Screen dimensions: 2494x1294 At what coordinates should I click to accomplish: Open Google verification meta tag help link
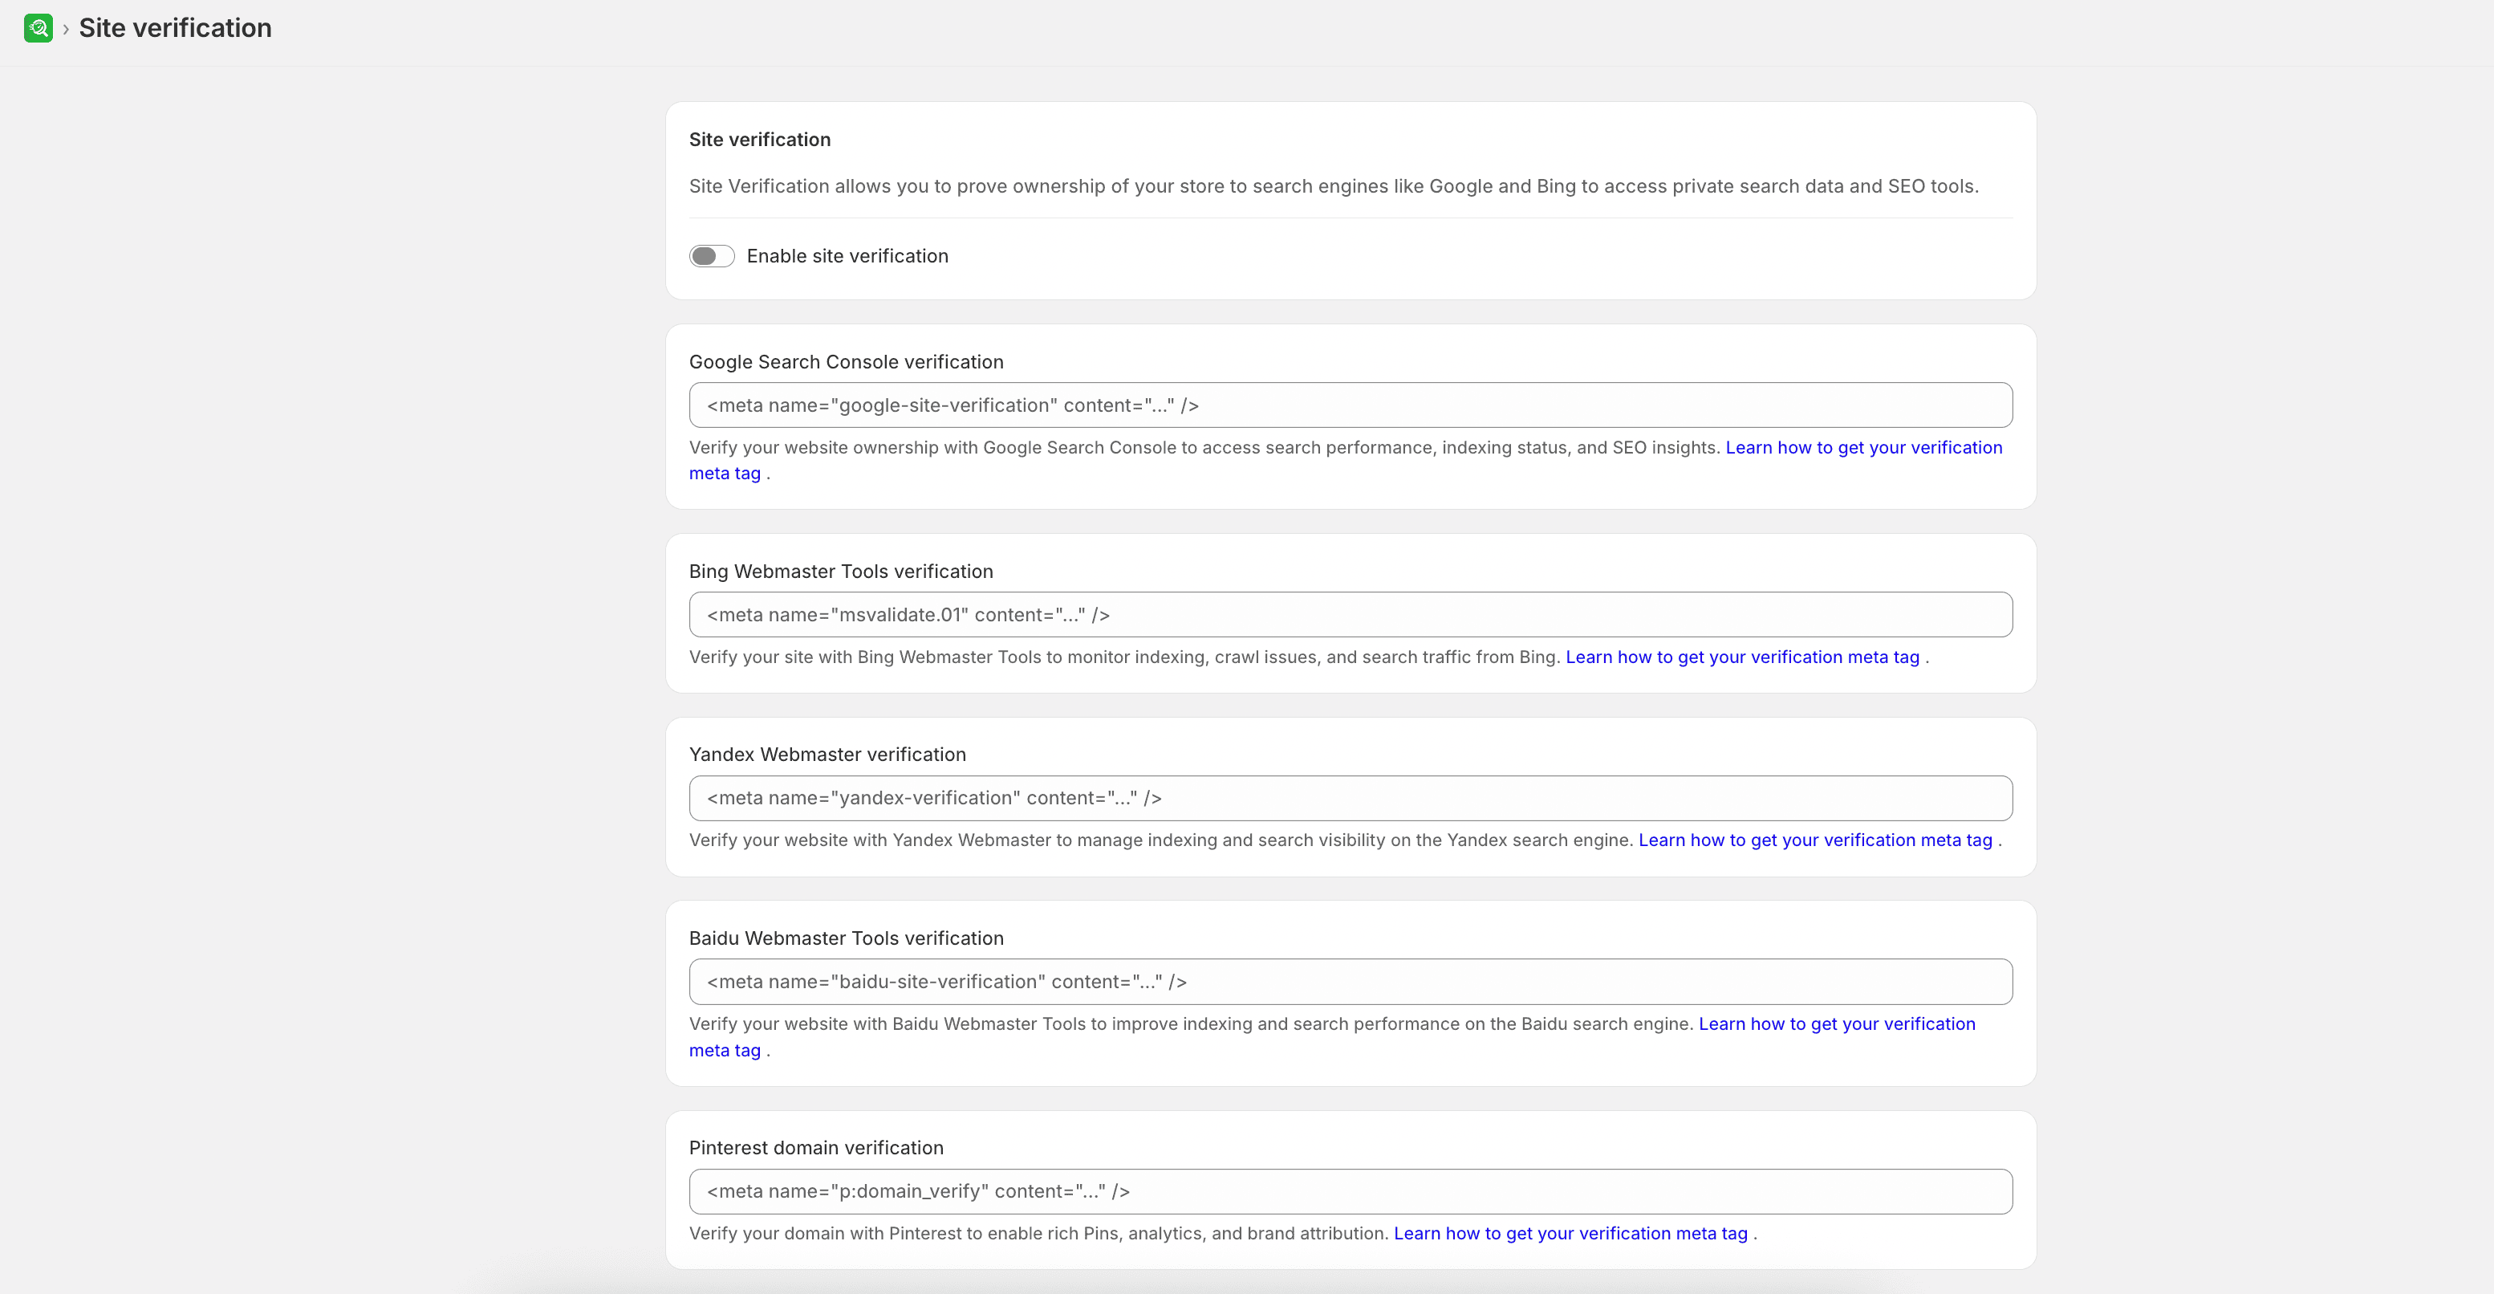pos(1864,447)
